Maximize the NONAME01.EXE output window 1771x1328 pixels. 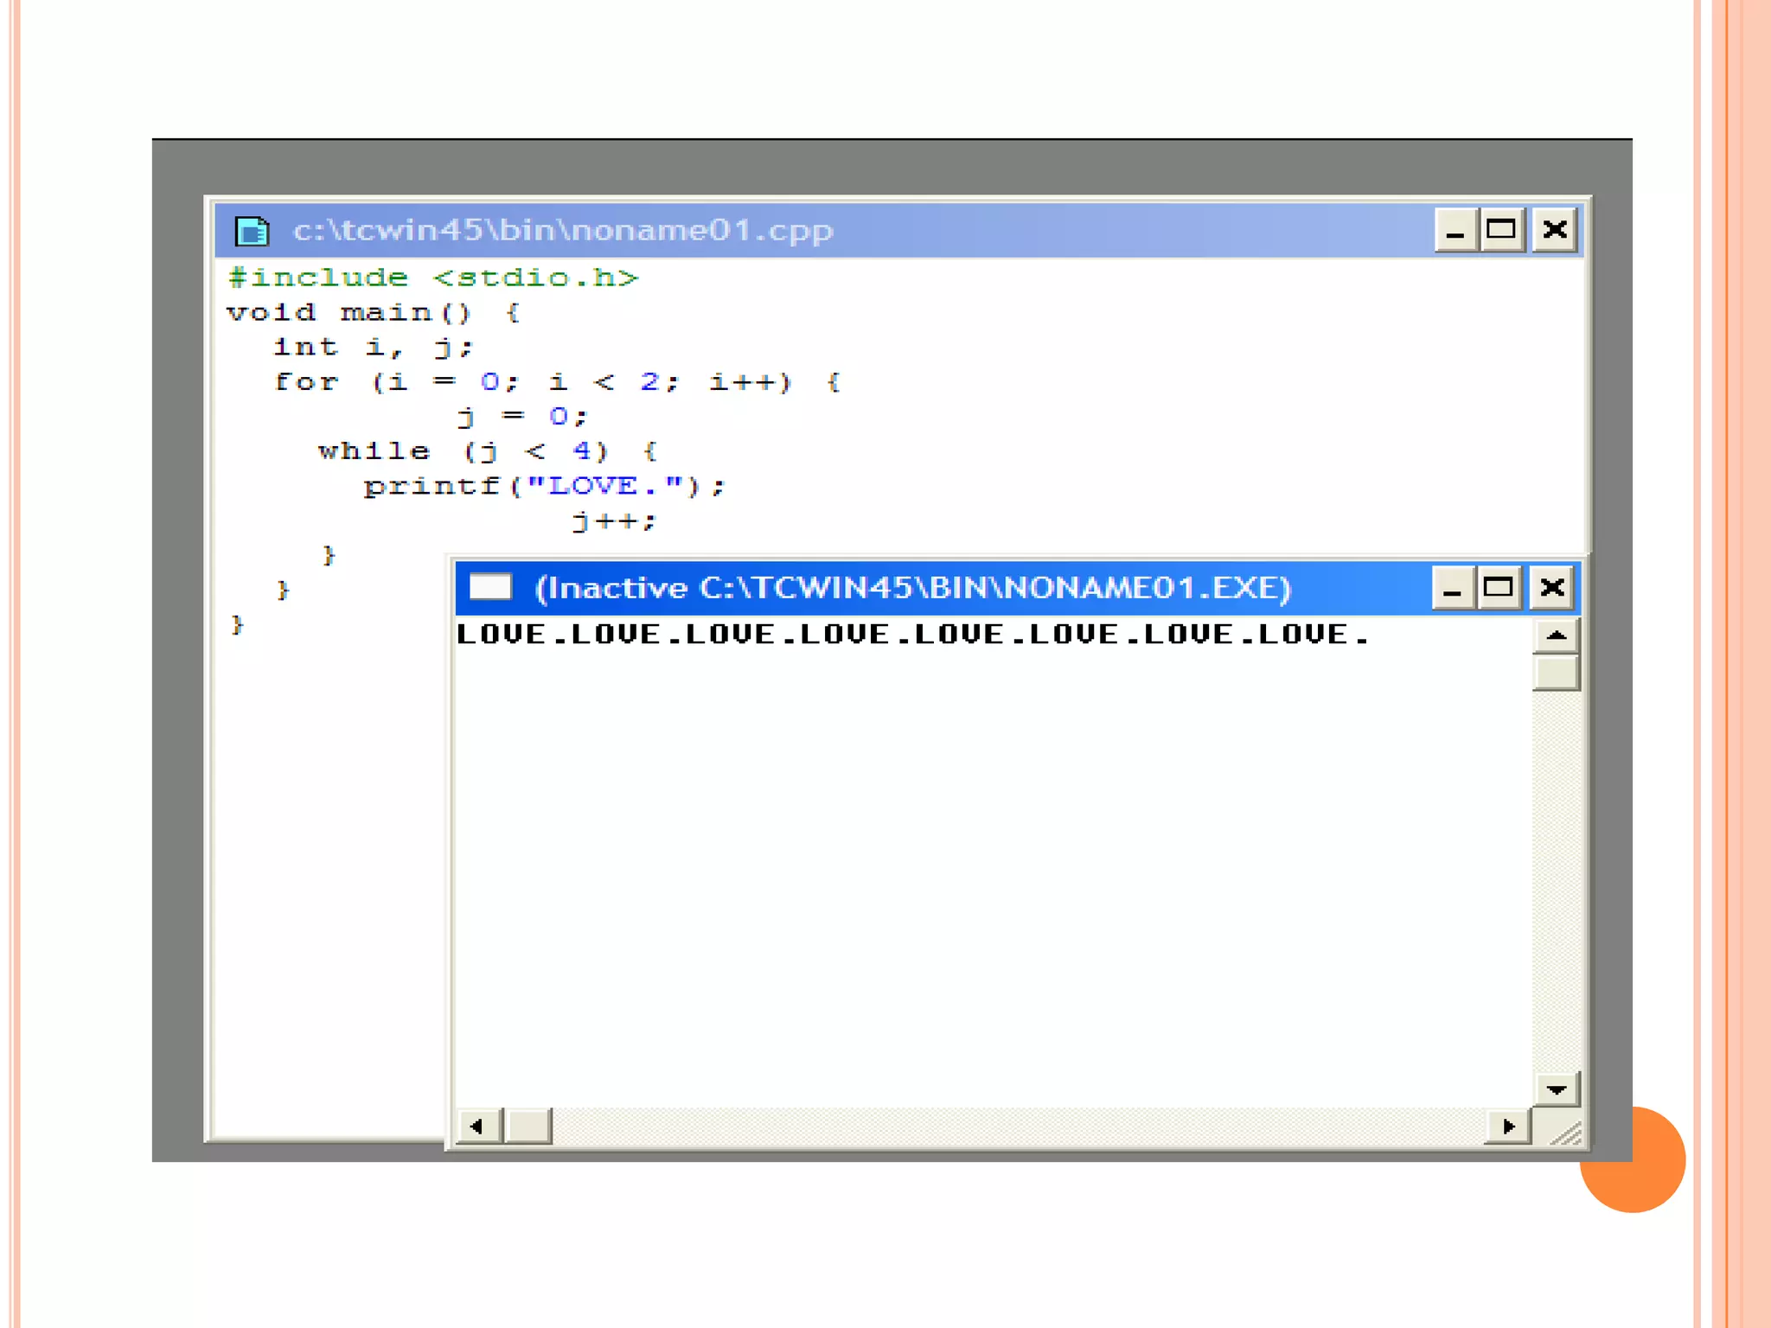pyautogui.click(x=1499, y=588)
